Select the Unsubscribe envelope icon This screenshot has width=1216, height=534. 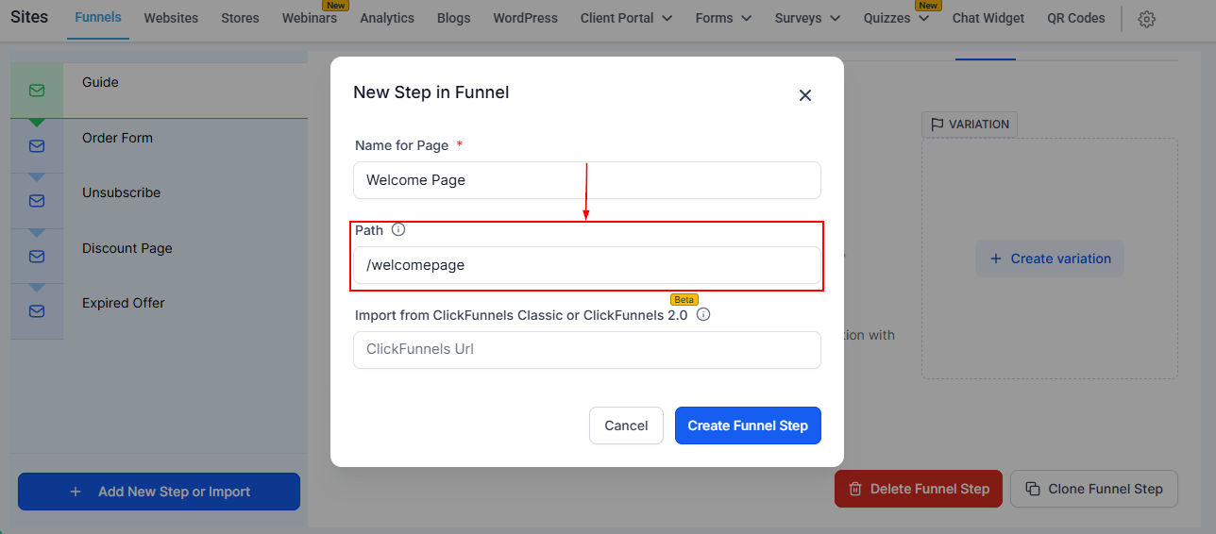pos(37,201)
